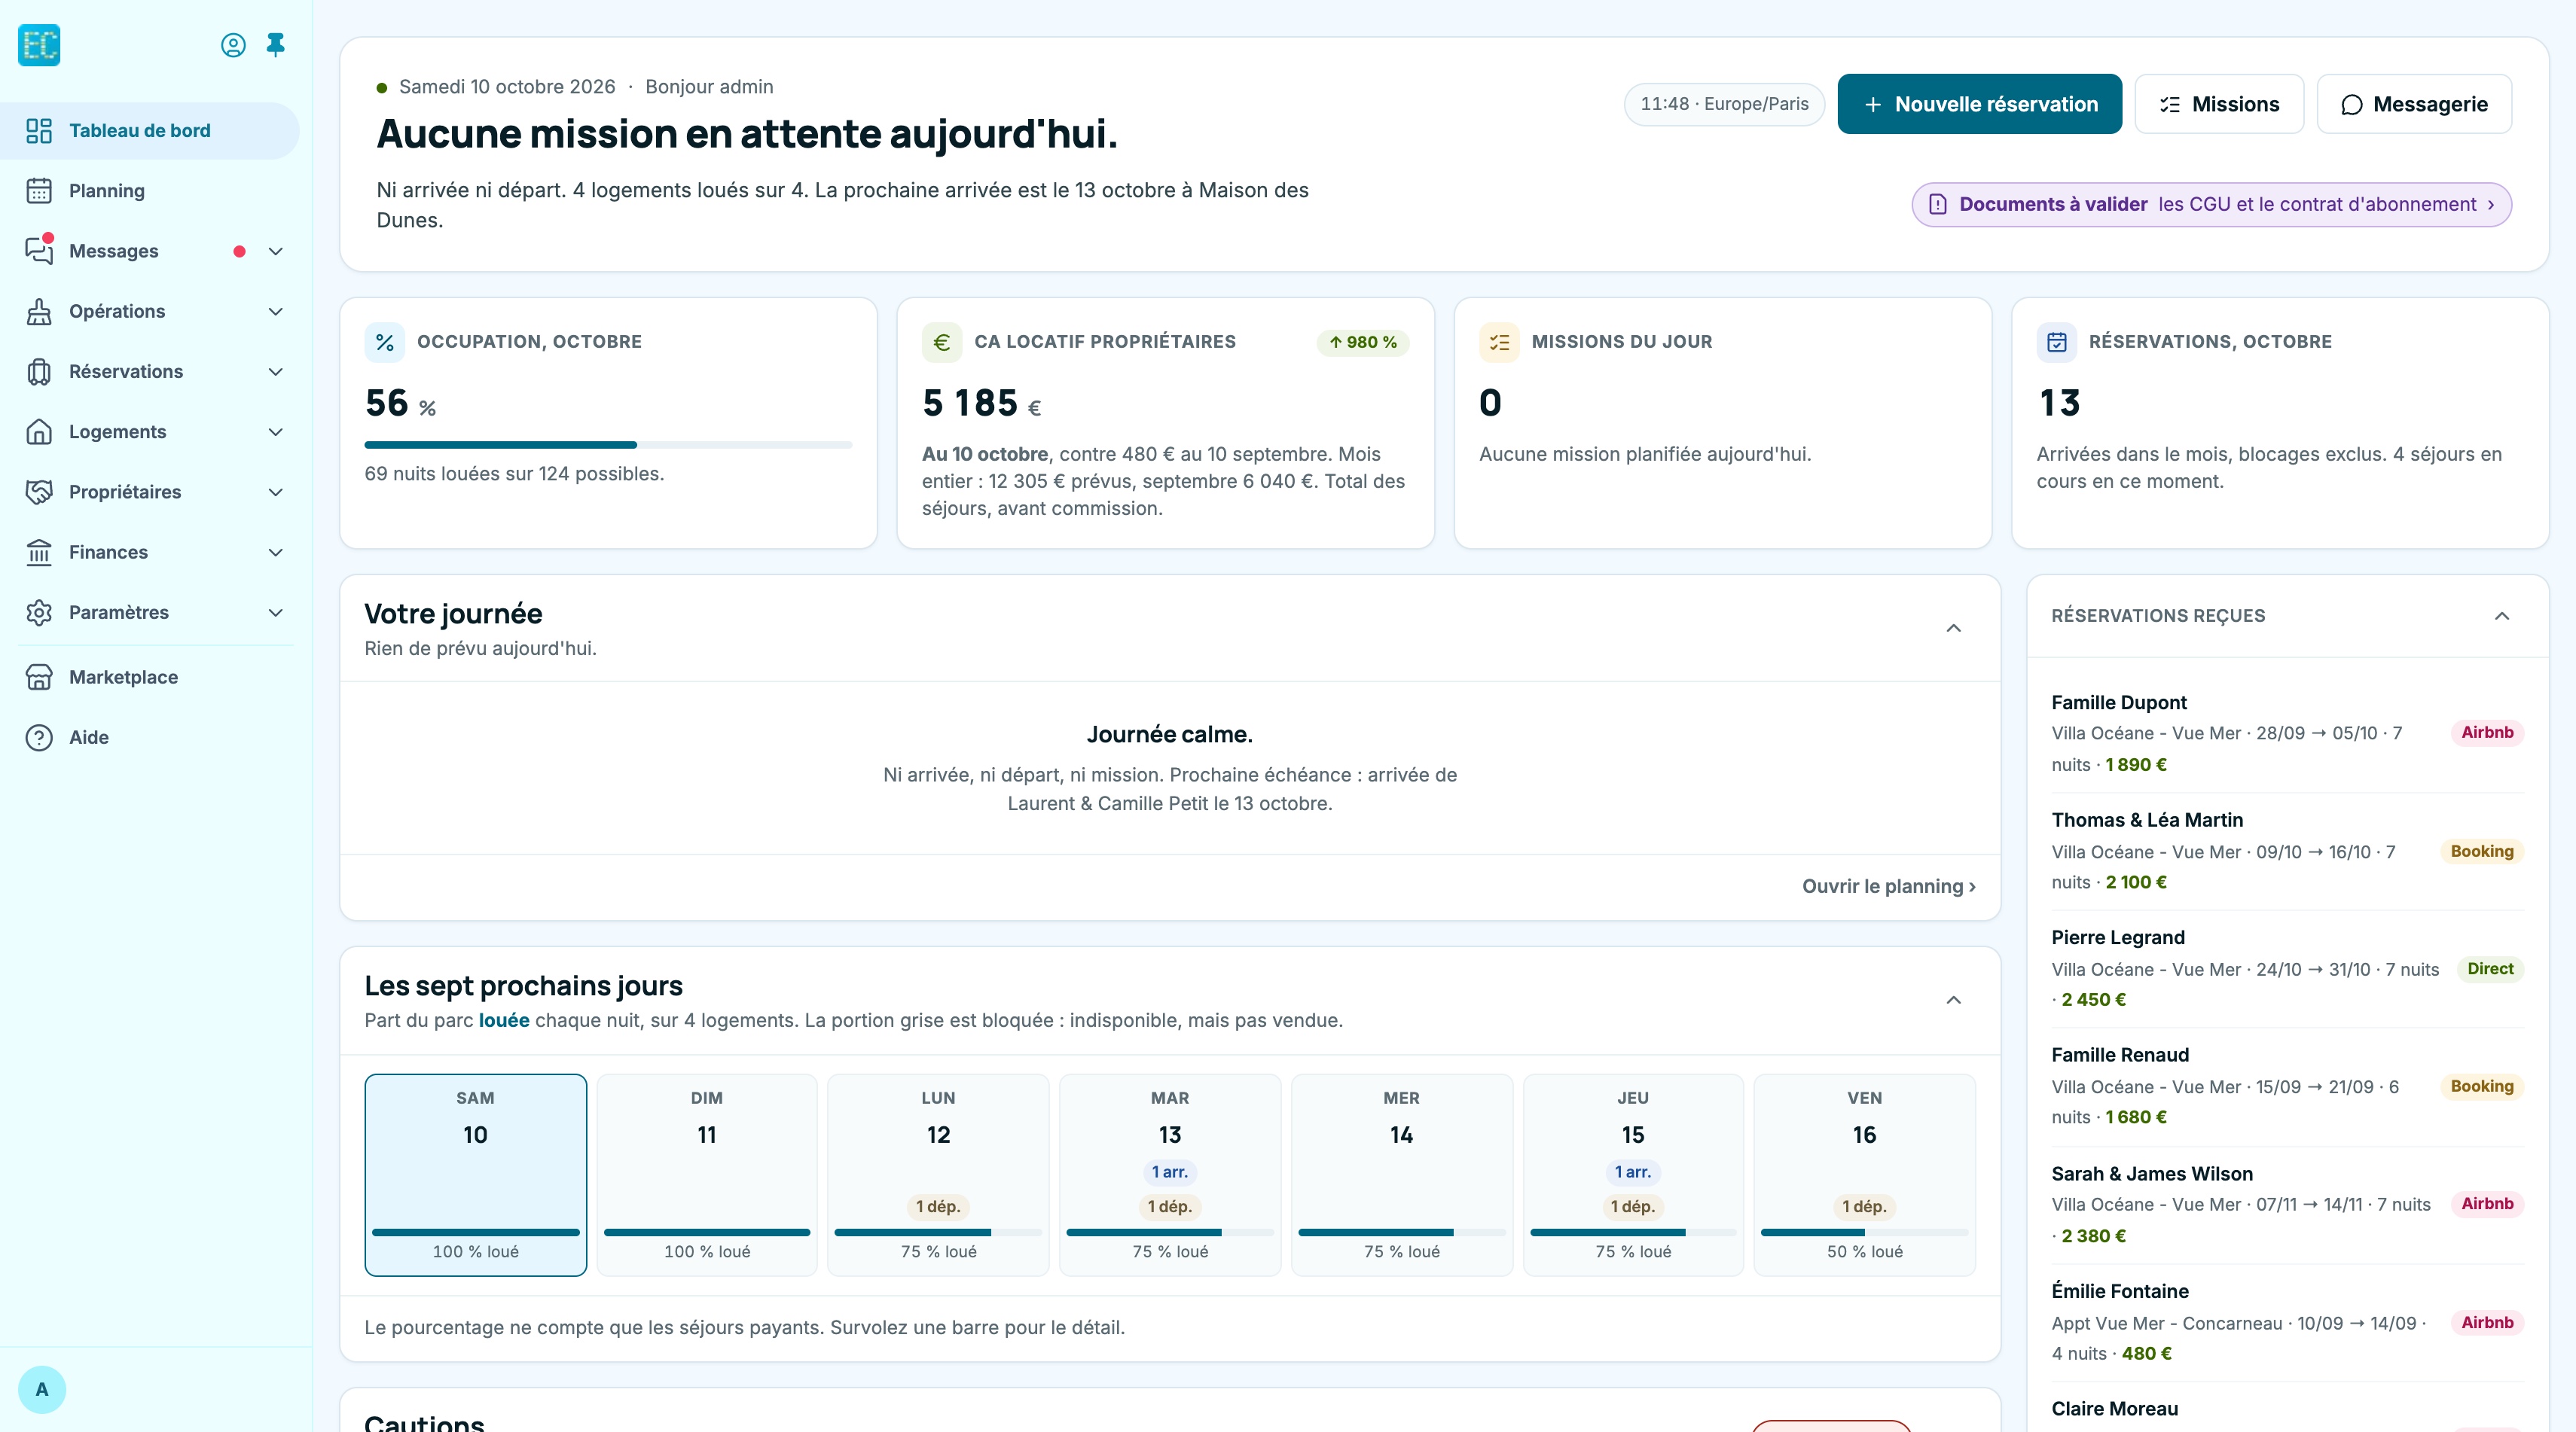Open the Marketplace menu item
Viewport: 2576px width, 1432px height.
click(x=150, y=678)
